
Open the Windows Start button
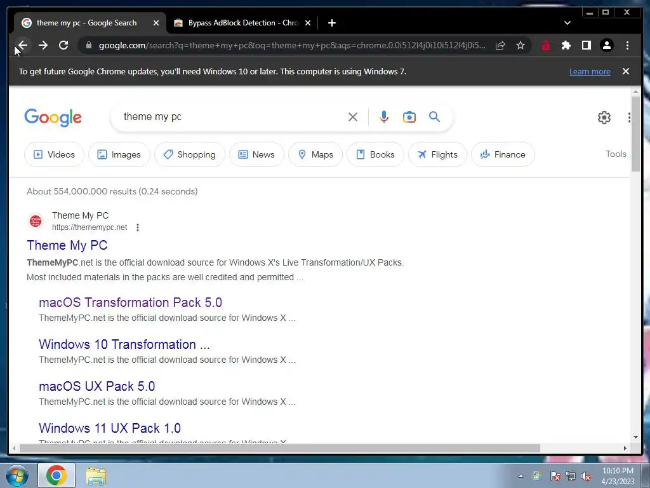pyautogui.click(x=17, y=475)
